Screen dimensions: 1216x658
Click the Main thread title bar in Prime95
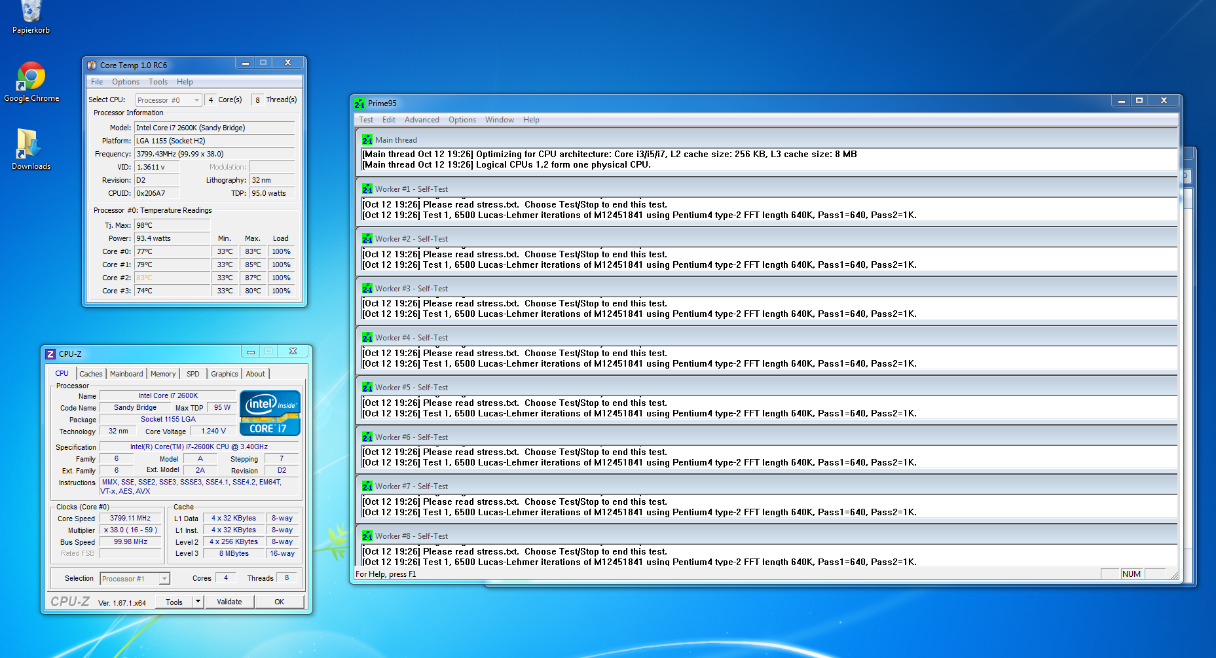pyautogui.click(x=767, y=140)
